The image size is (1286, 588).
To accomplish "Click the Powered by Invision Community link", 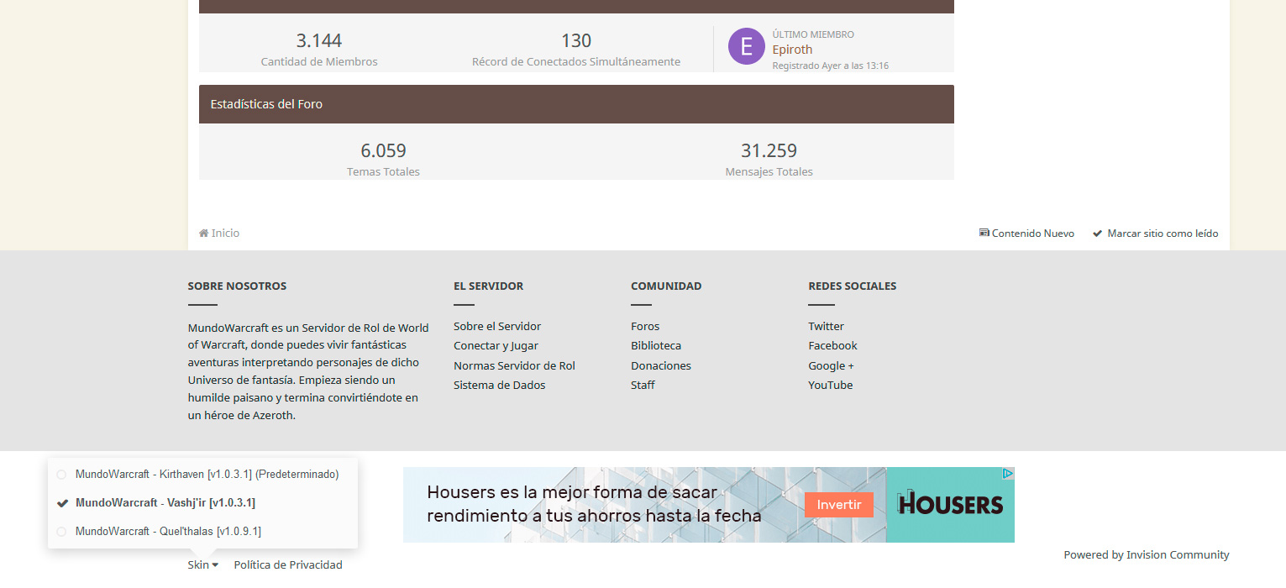I will point(1146,555).
